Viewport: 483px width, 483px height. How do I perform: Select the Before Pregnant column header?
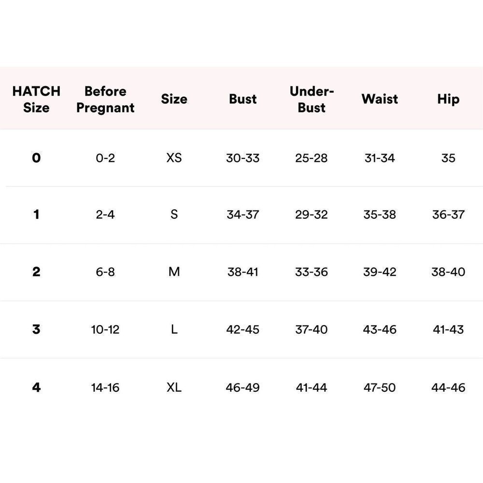(x=105, y=99)
